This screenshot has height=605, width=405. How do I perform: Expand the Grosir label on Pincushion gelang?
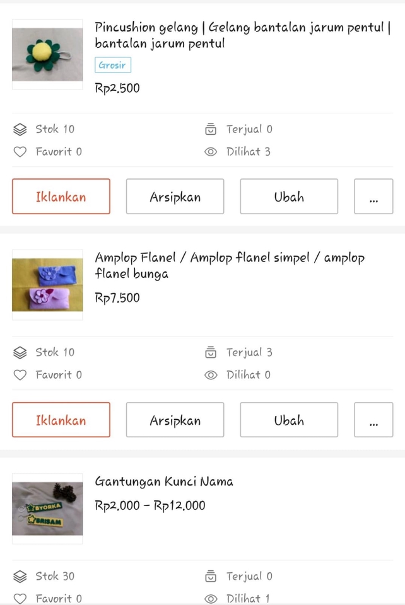point(112,65)
